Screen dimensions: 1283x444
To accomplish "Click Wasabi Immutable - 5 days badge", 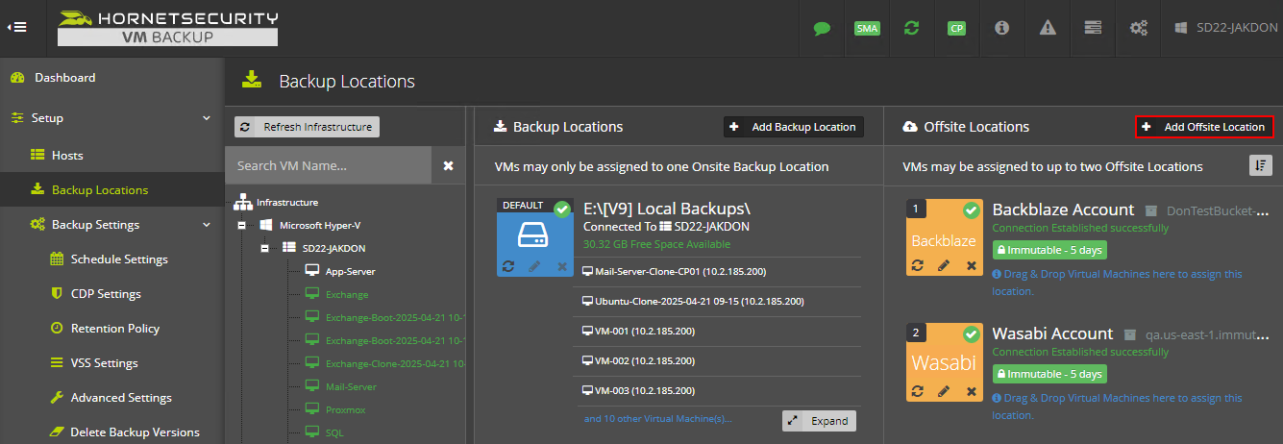I will [1049, 374].
